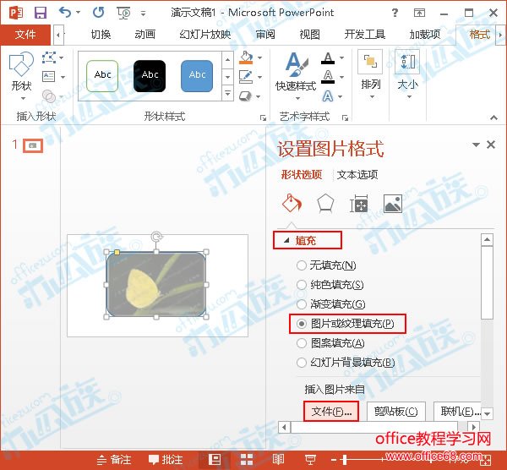Click the Save icon in the quick access toolbar
507x470 pixels.
click(x=41, y=13)
